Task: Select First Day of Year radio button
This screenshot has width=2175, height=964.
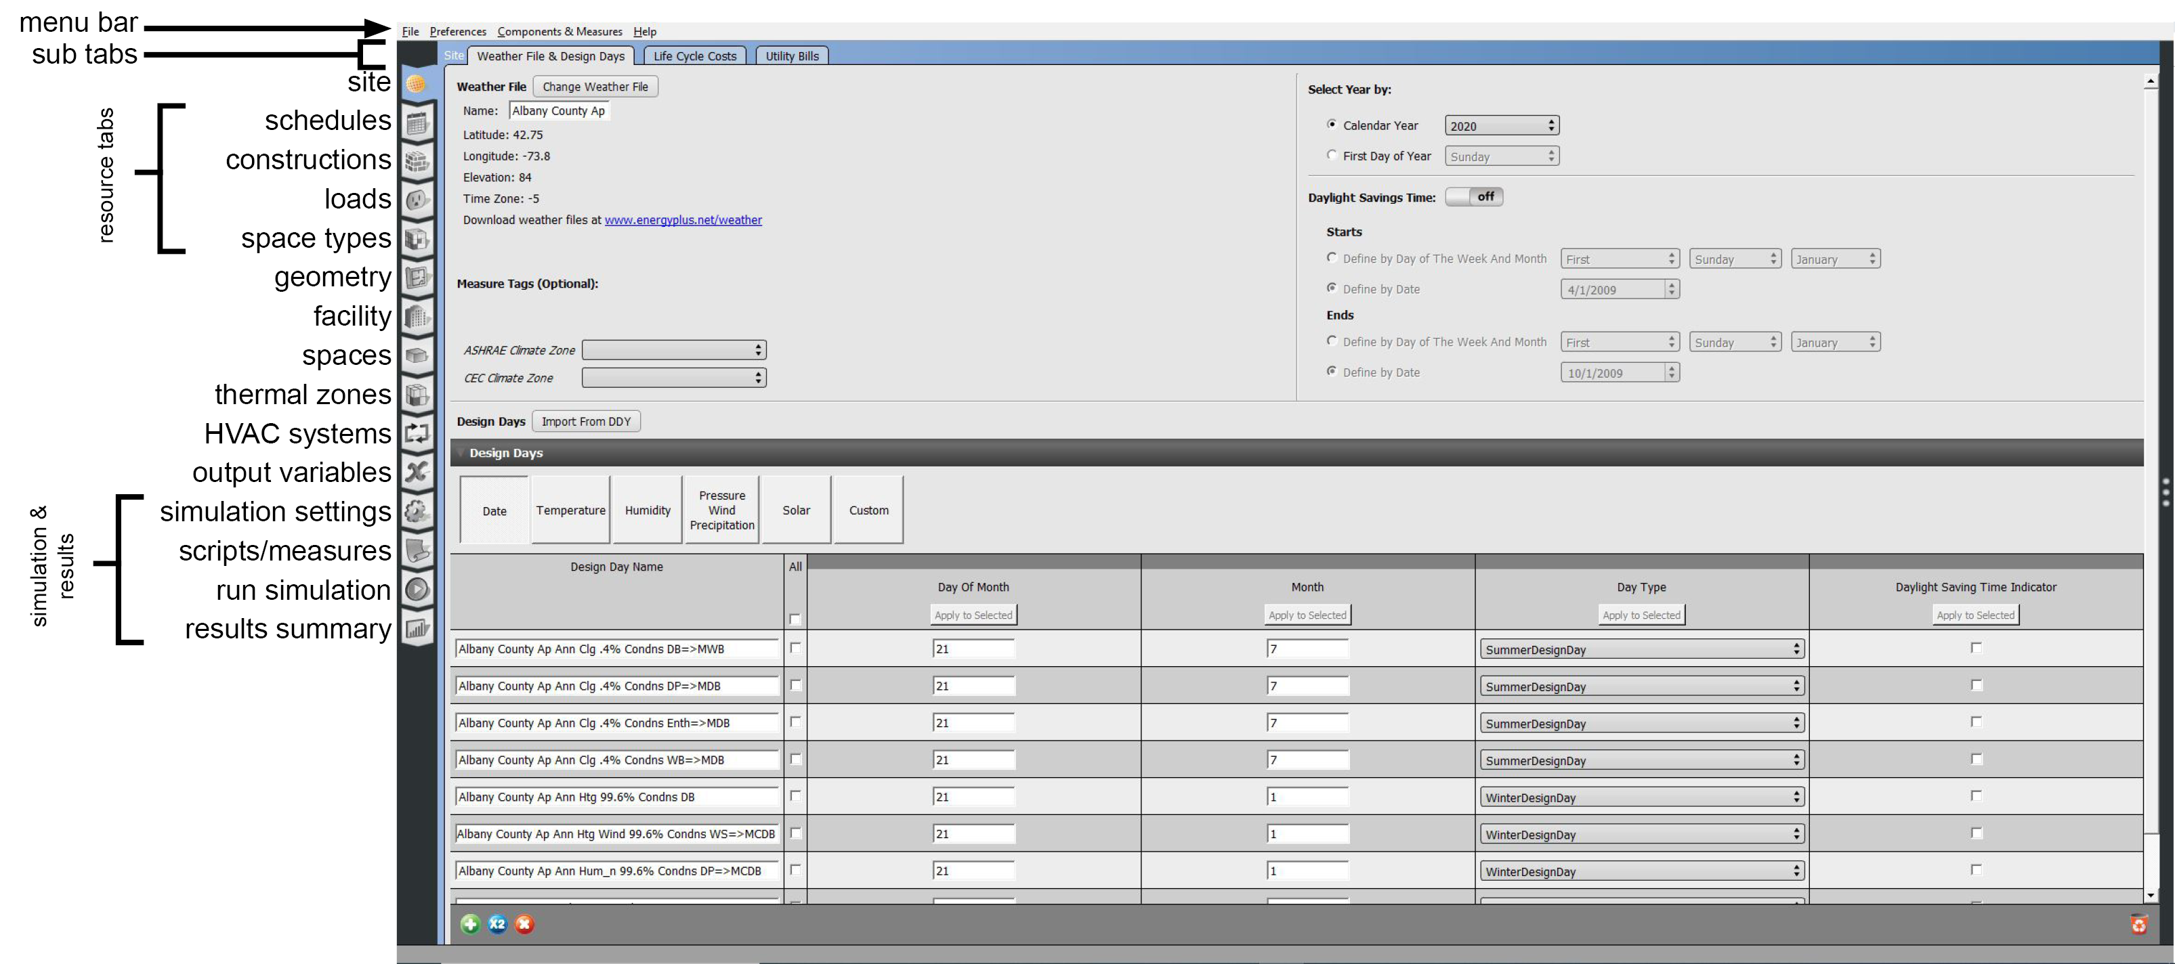Action: [x=1332, y=155]
